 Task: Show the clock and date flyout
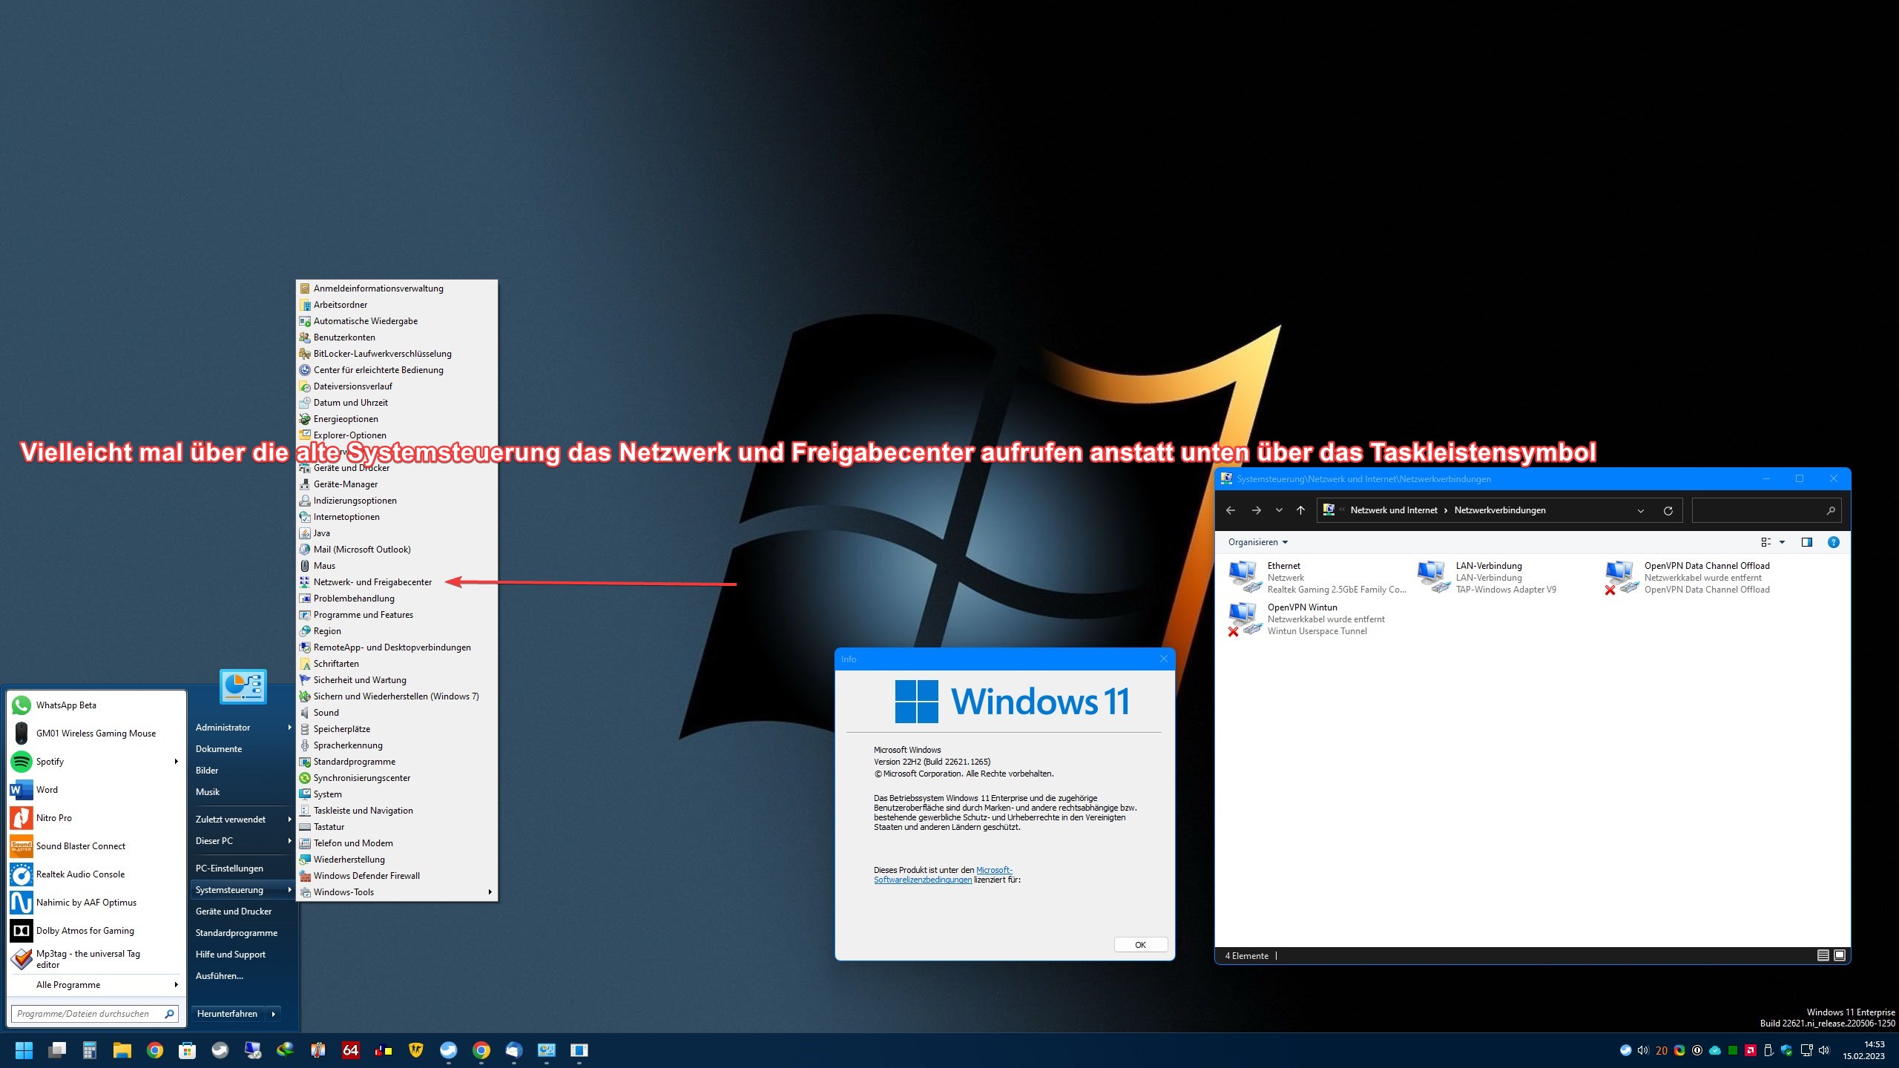tap(1863, 1050)
